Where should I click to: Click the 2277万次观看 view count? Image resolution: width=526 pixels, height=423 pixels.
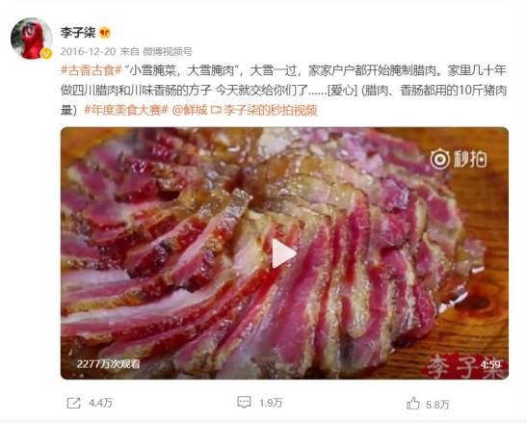(x=108, y=364)
